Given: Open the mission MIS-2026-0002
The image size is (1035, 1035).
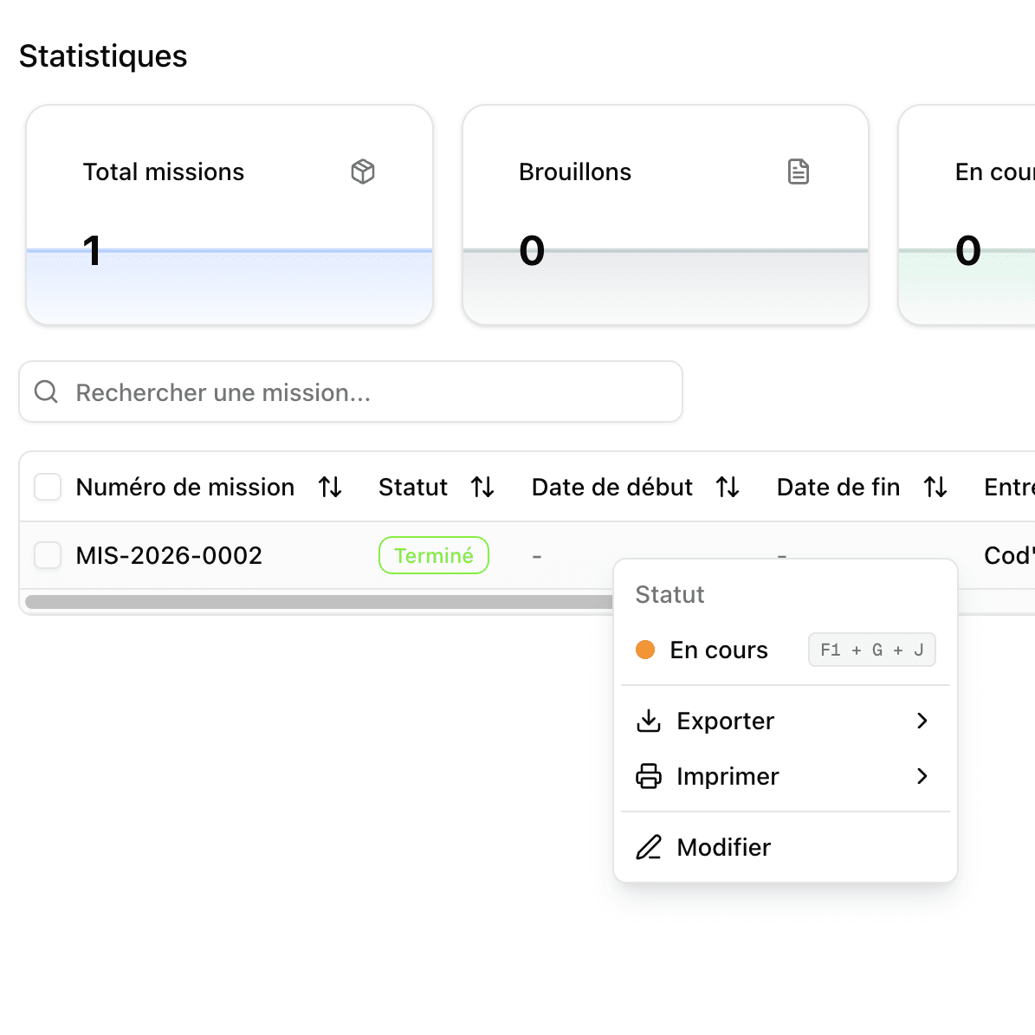Looking at the screenshot, I should (x=169, y=555).
